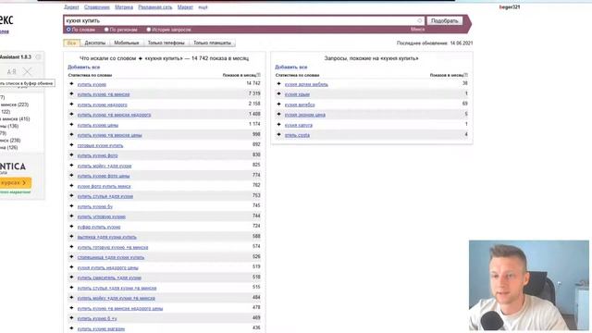This screenshot has width=592, height=333.
Task: Open help icon beside left 'Показов в месяц'
Action: (x=259, y=75)
